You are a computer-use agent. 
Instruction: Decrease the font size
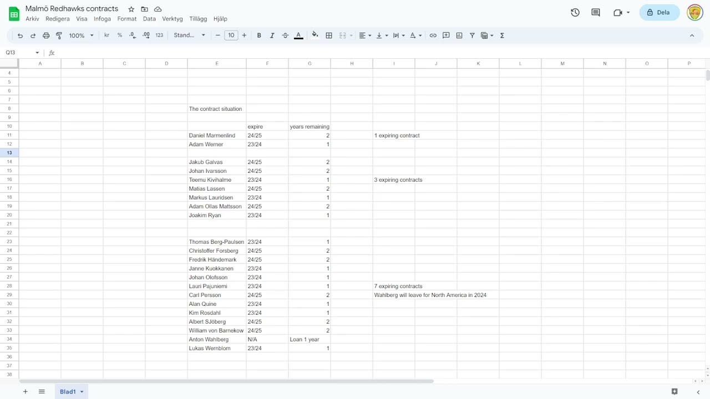click(x=218, y=35)
